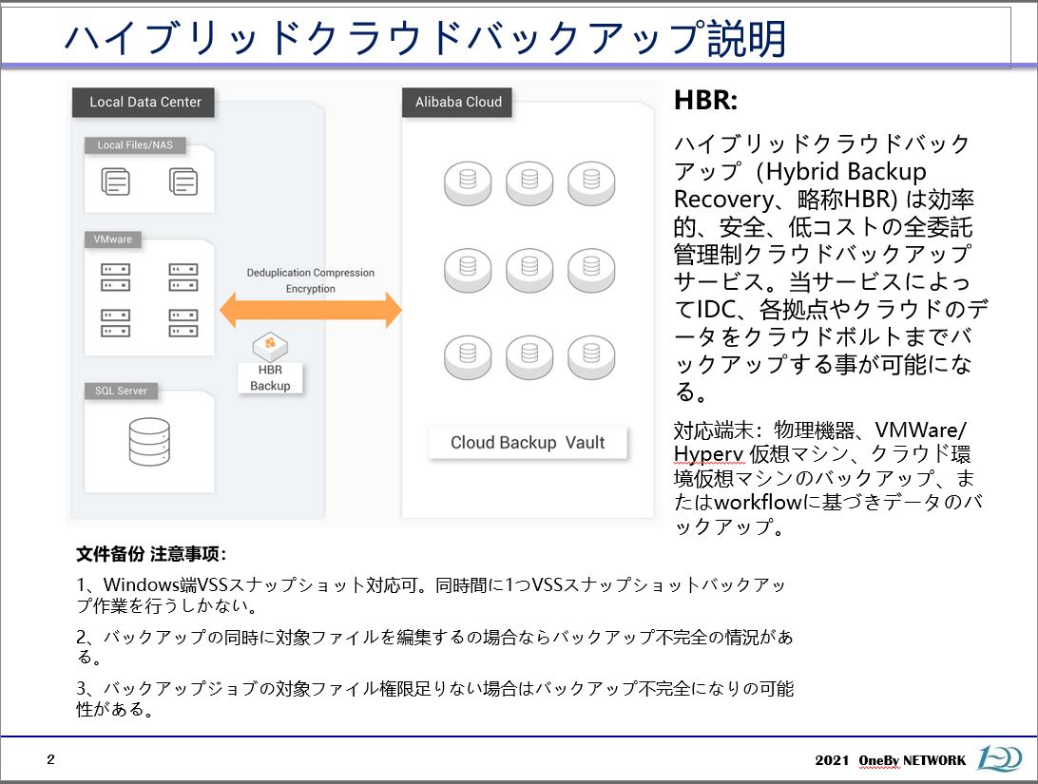Select the left document icon under Local Files/NAS
The width and height of the screenshot is (1038, 784).
click(x=115, y=182)
